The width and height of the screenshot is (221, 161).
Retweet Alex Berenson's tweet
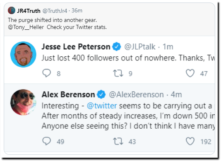click(118, 142)
